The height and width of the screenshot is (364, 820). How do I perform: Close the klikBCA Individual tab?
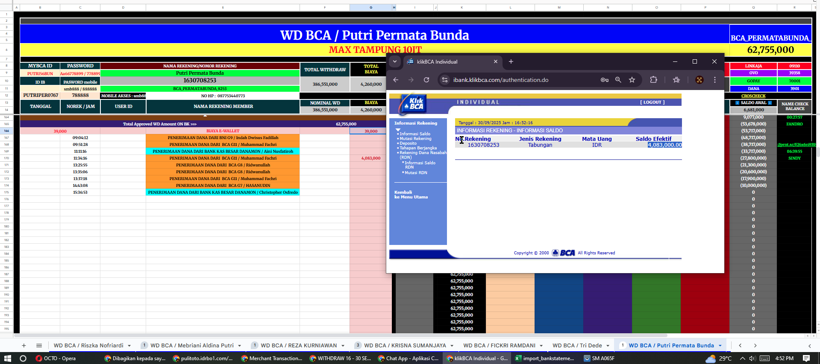pos(496,61)
